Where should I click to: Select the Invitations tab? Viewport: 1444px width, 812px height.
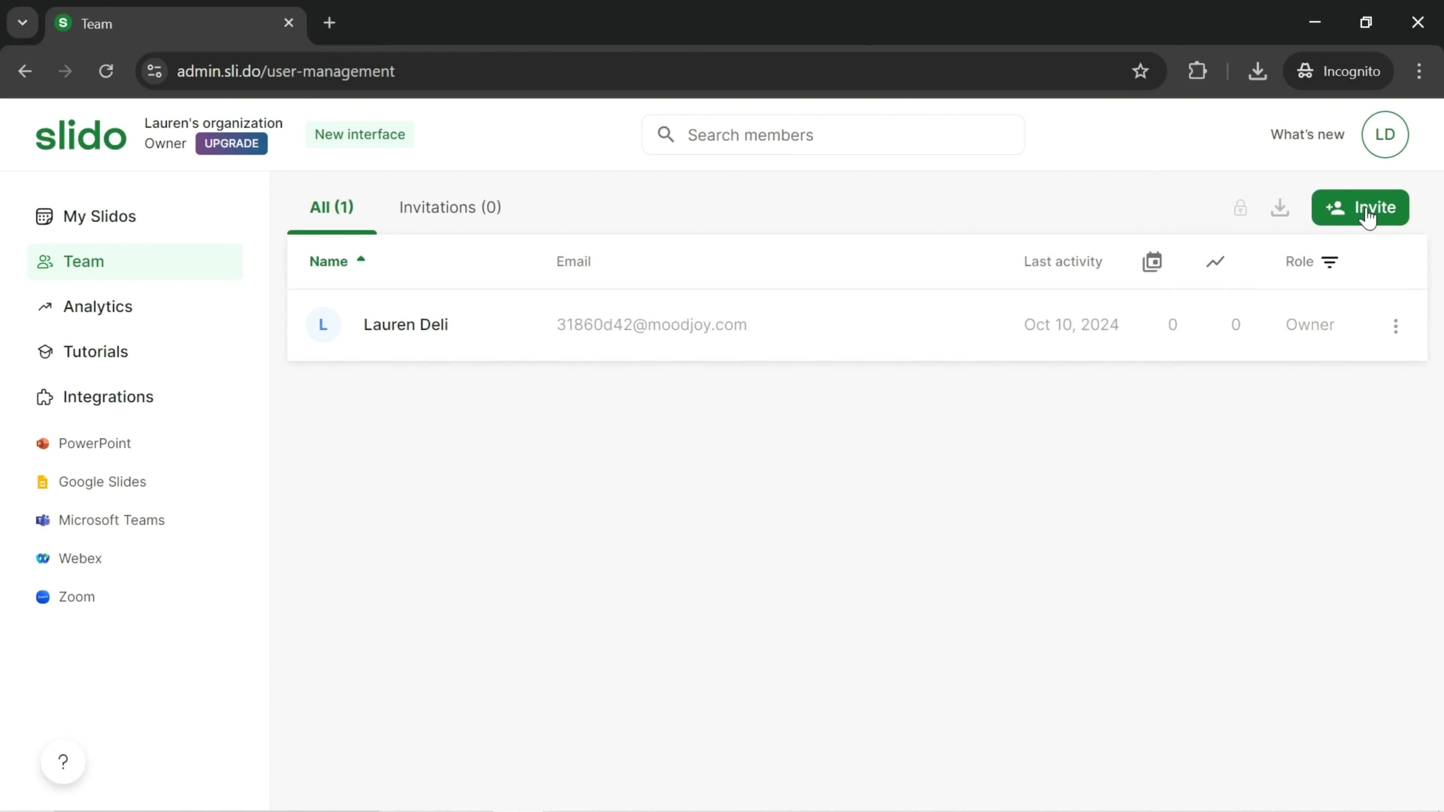[x=450, y=207]
